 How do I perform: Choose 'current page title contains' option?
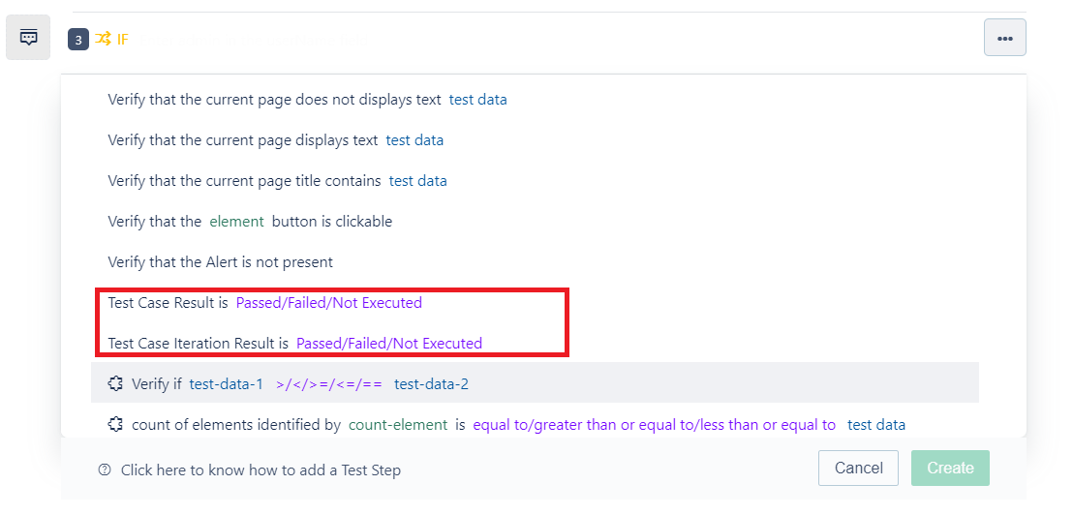(x=277, y=181)
